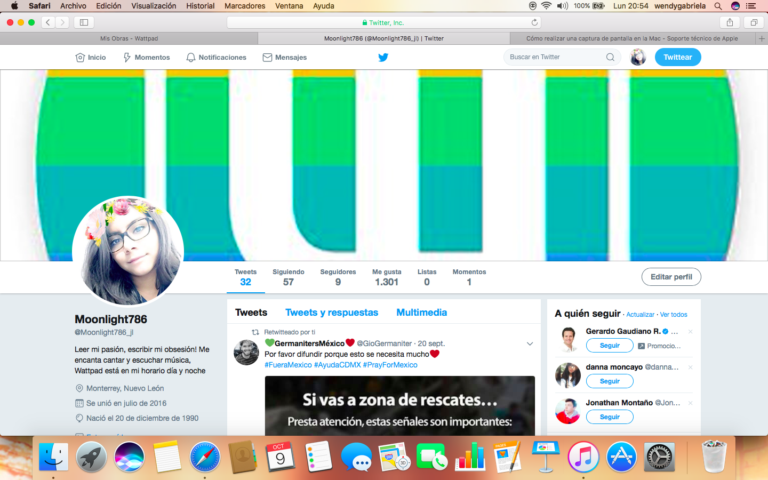Open Siguiendo 57 stat

pyautogui.click(x=289, y=277)
